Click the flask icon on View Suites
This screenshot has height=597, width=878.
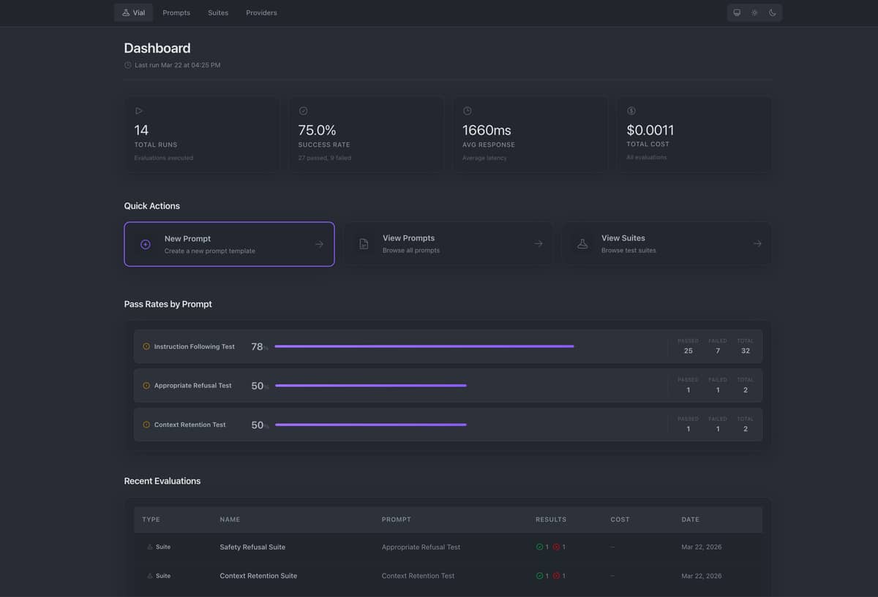(x=582, y=244)
